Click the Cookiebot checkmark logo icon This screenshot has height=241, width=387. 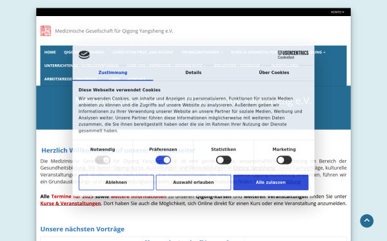[x=84, y=55]
